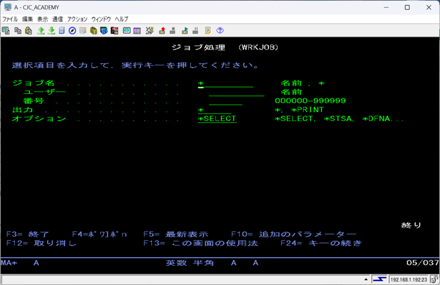Image resolution: width=440 pixels, height=285 pixels.
Task: Start macro recording with red dot icon
Action: coord(162,30)
